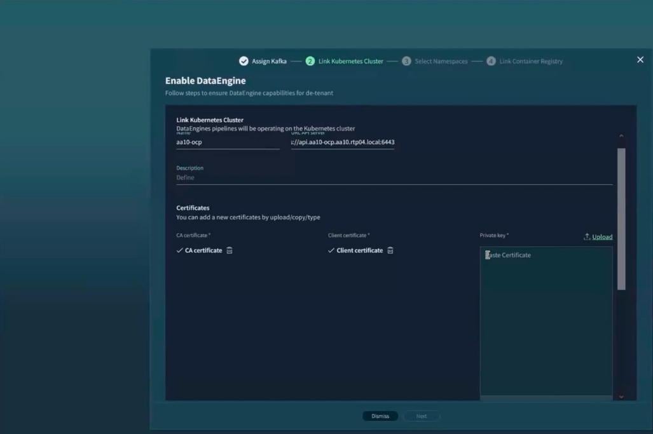Click the CA certificate uploaded file label

click(203, 250)
